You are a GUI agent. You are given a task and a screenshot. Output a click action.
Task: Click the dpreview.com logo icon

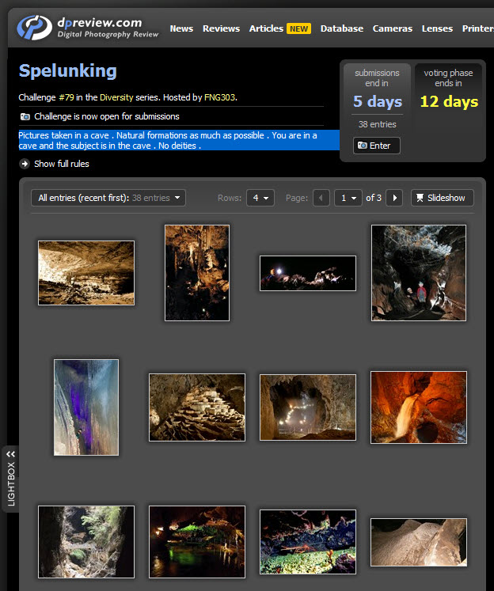click(34, 28)
